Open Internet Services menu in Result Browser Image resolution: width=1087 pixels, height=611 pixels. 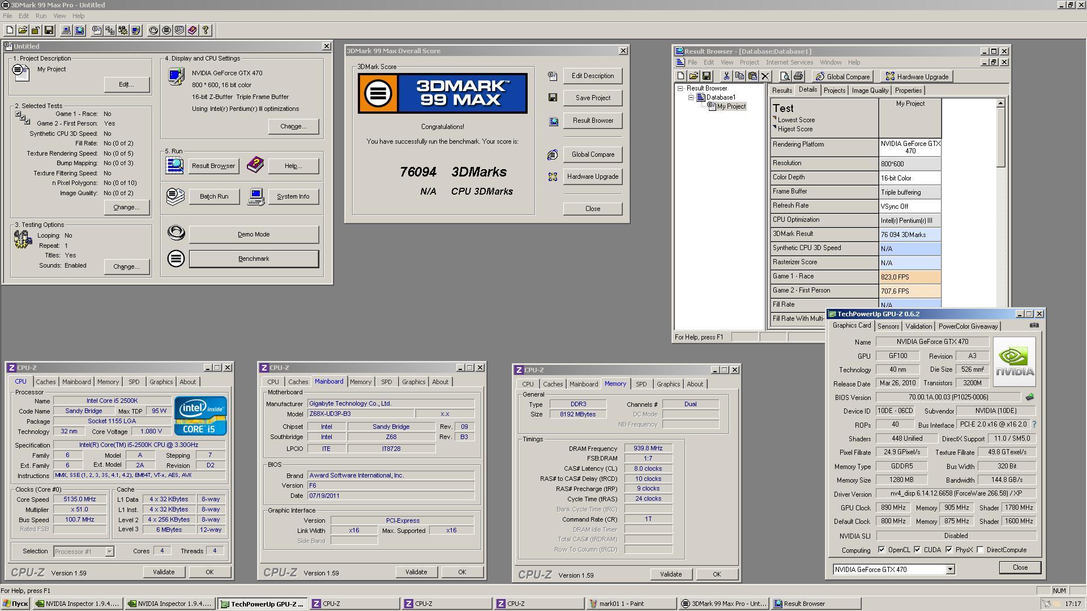click(x=789, y=62)
